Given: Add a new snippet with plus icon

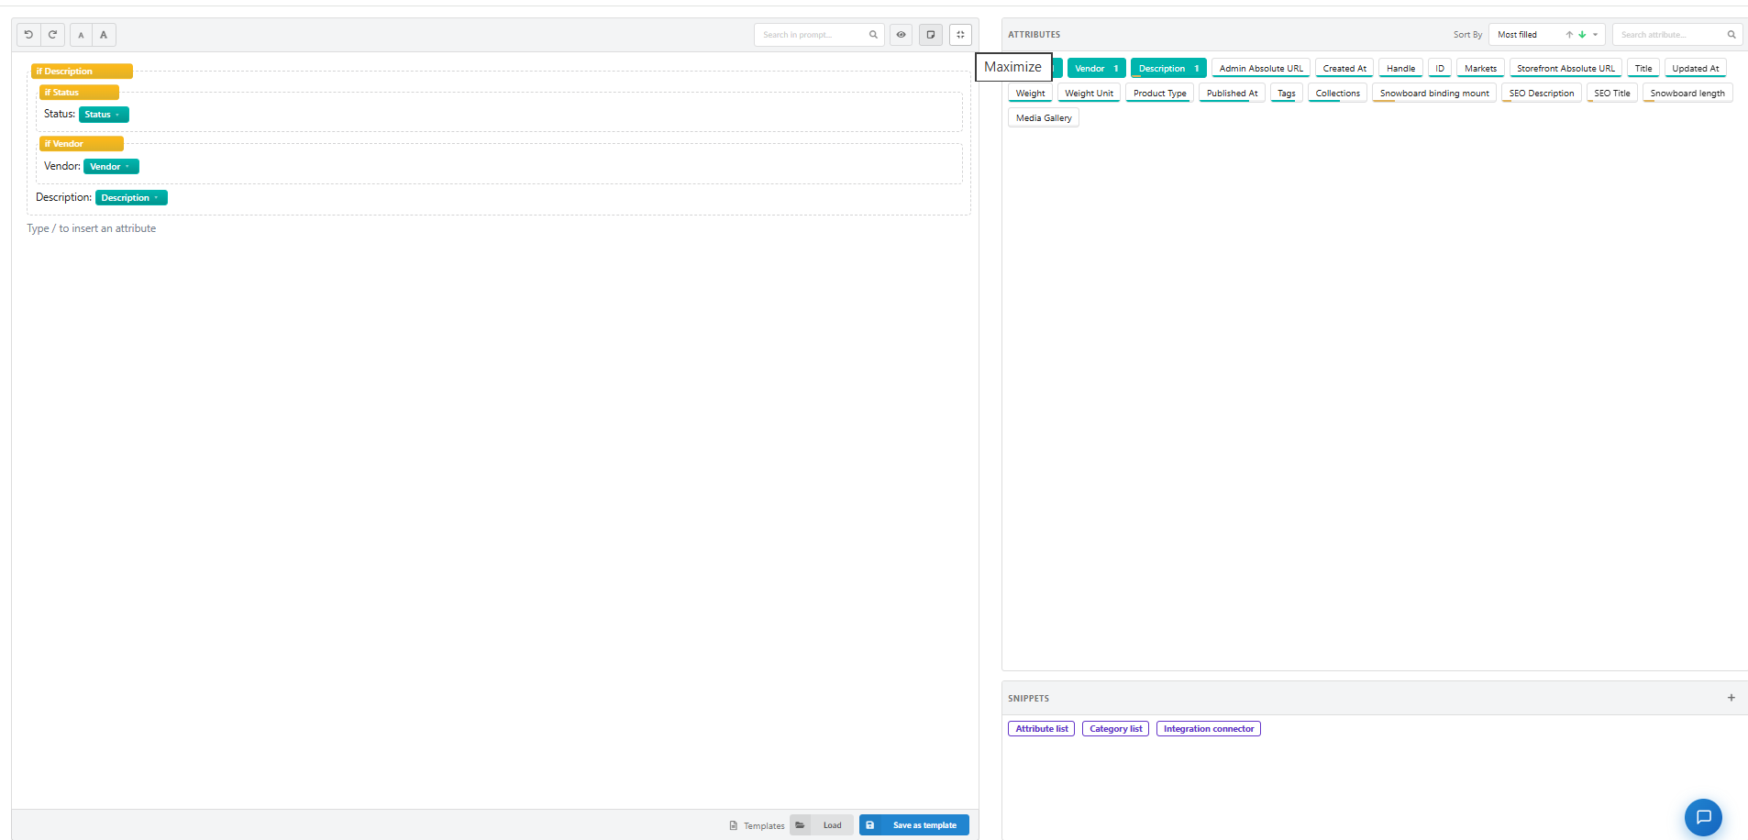Looking at the screenshot, I should coord(1731,698).
